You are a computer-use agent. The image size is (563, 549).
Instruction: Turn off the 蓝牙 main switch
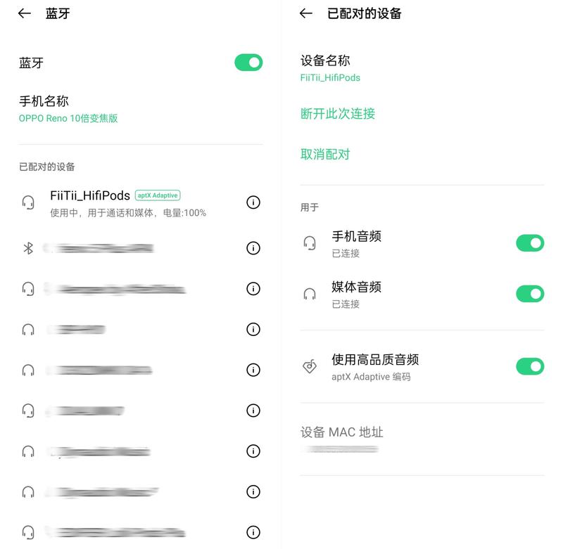click(248, 63)
